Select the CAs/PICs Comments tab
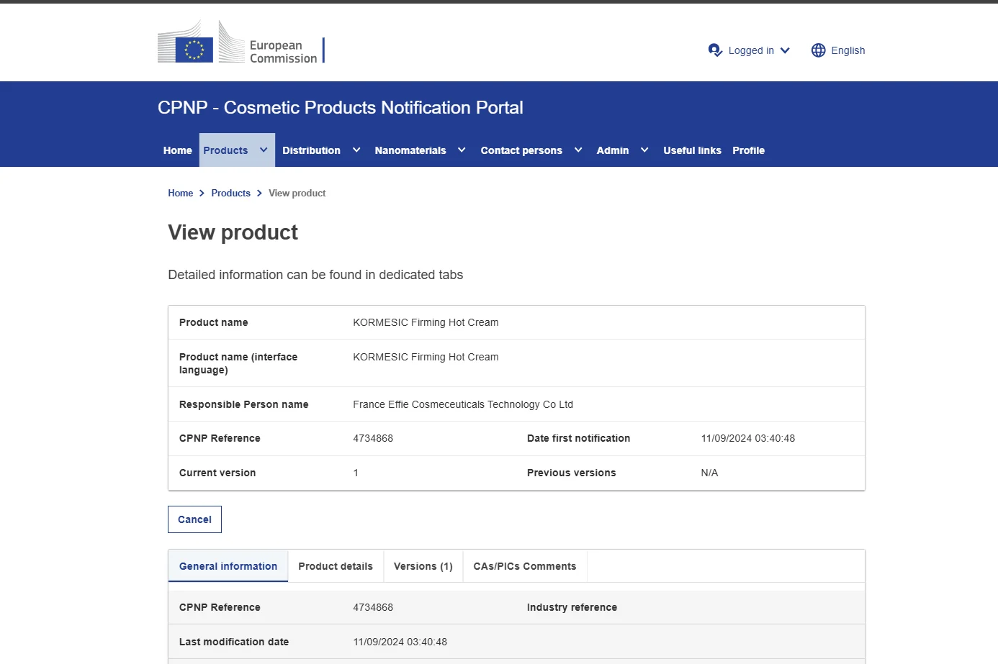 525,566
